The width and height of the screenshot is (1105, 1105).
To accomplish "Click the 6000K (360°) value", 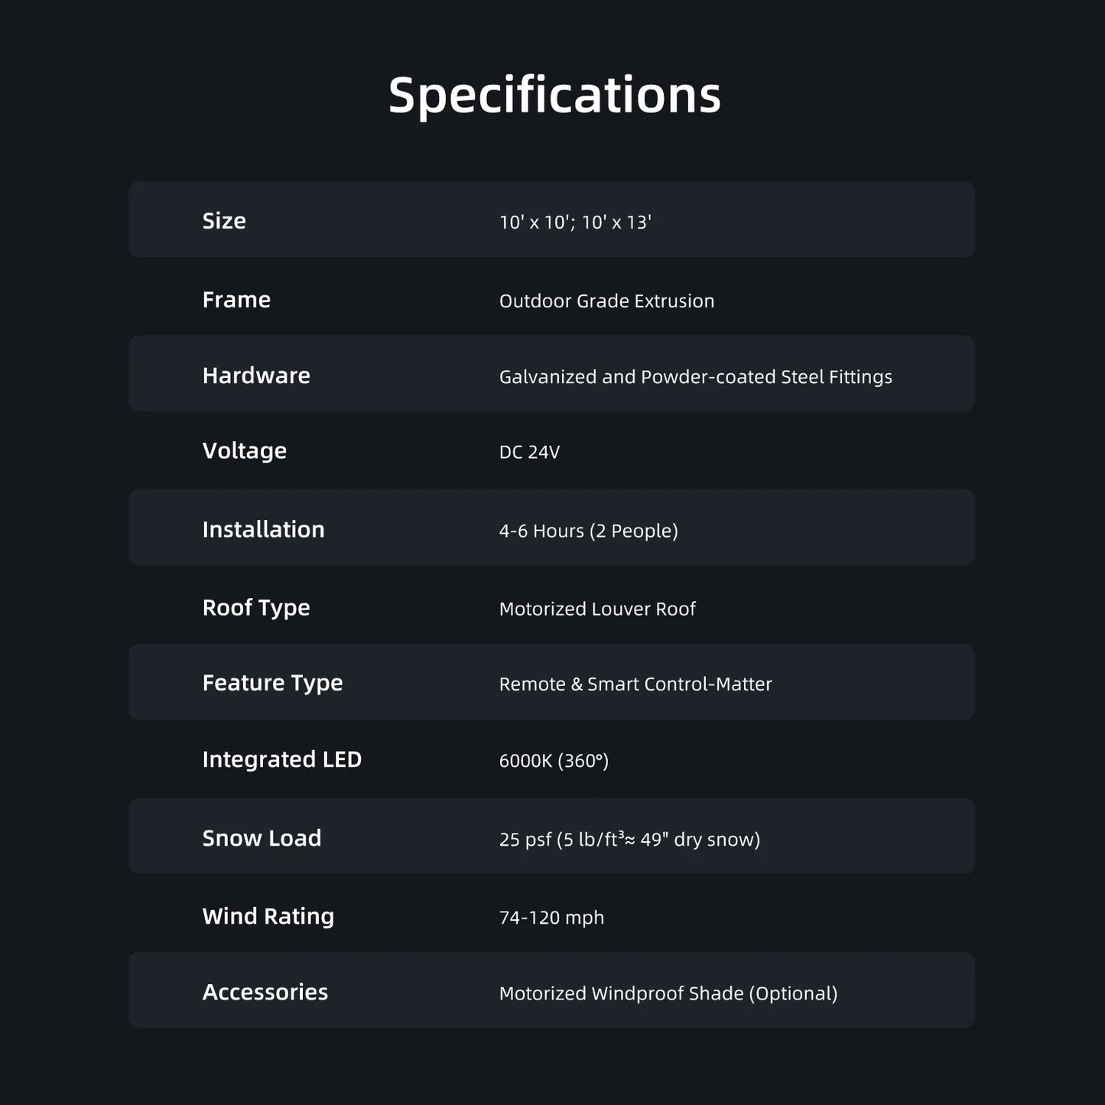I will click(x=554, y=761).
